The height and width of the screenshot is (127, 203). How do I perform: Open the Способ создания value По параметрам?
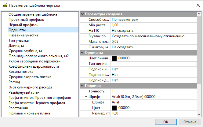[x=153, y=20]
